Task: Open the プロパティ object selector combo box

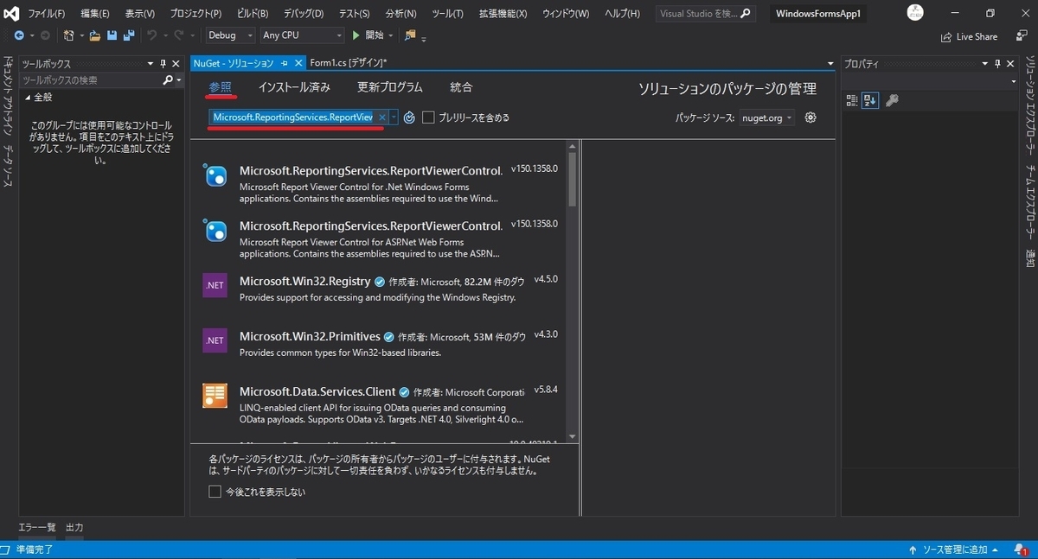Action: (931, 80)
